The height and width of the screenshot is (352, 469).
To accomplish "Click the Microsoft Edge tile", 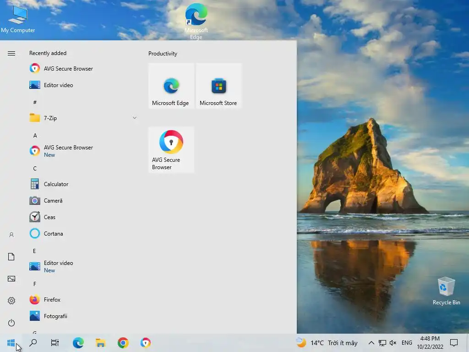I will point(171,86).
